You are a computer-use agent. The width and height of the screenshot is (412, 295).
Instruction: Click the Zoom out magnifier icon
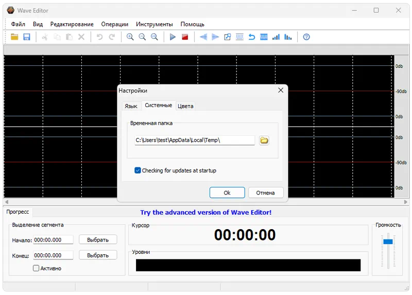(x=142, y=37)
